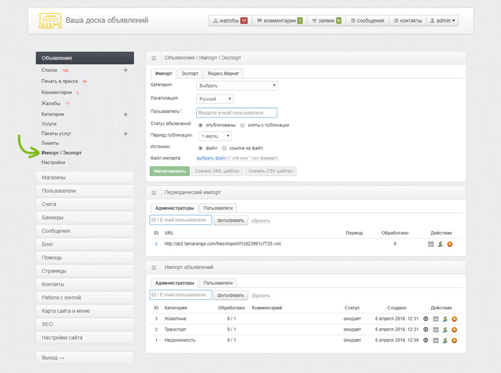Image resolution: width=501 pixels, height=373 pixels.
Task: Expand the Магазины sidebar section
Action: (x=85, y=178)
